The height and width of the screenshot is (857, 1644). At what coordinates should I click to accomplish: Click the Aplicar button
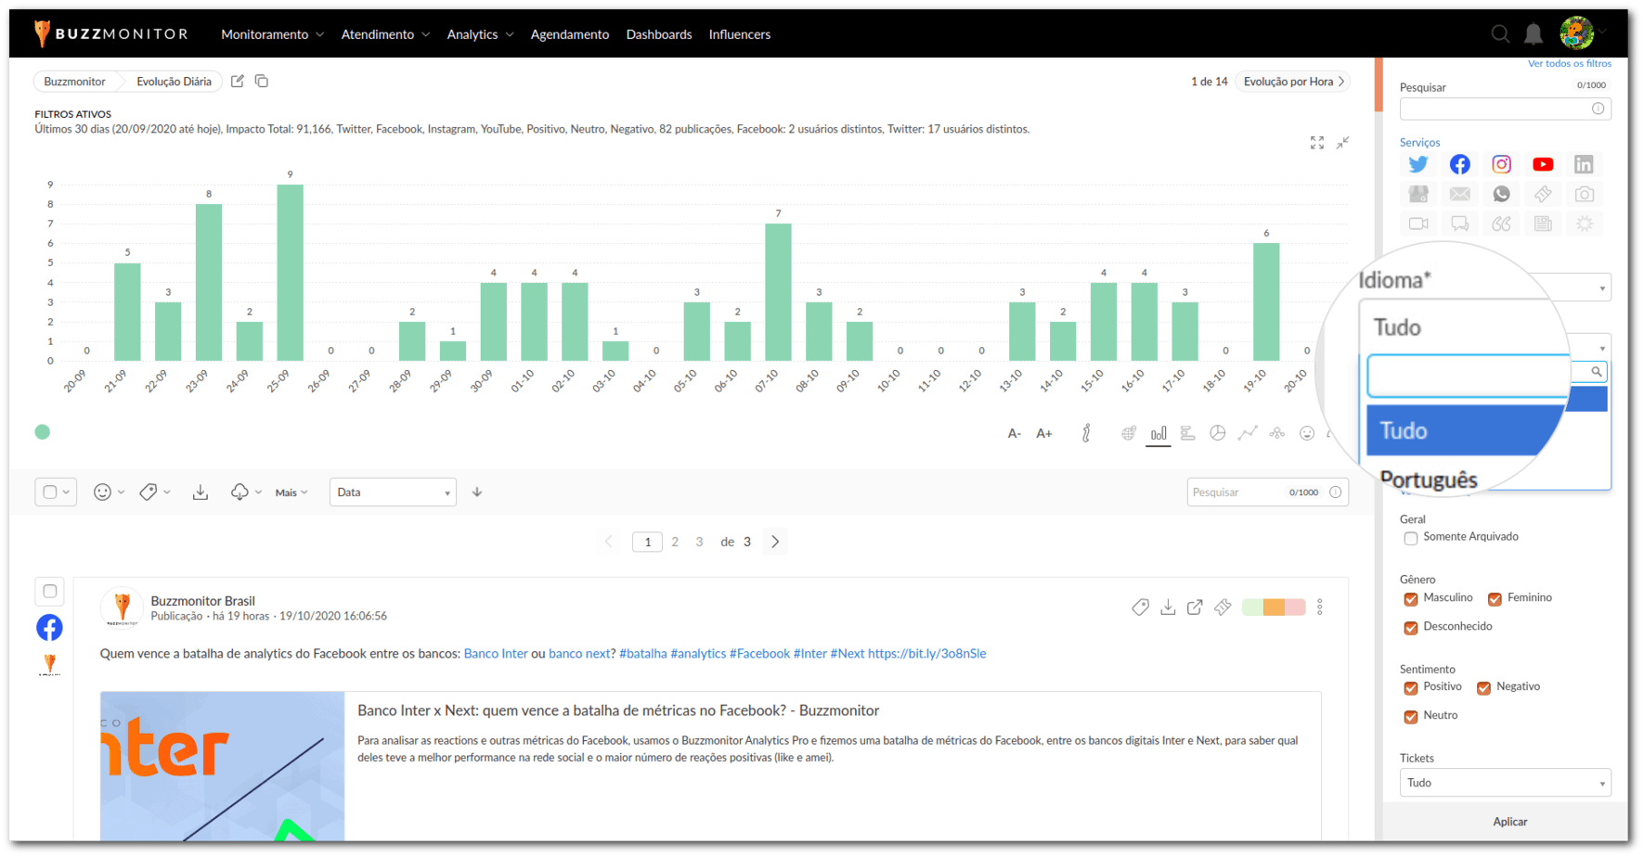point(1509,822)
